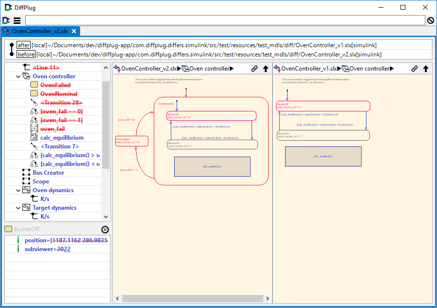The width and height of the screenshot is (437, 308).
Task: Open the hamburger menu icon
Action: [17, 20]
